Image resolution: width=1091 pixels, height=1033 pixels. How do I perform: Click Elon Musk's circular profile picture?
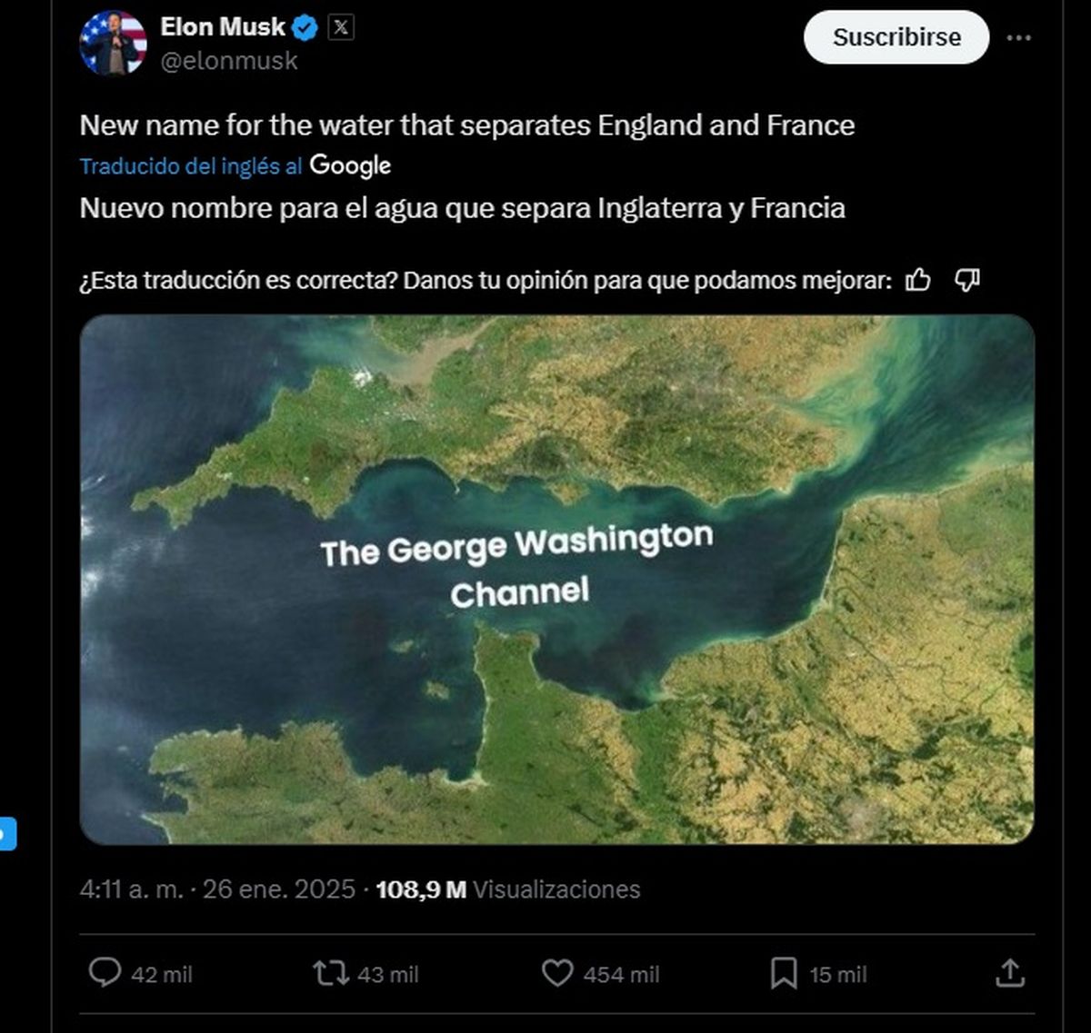[114, 41]
